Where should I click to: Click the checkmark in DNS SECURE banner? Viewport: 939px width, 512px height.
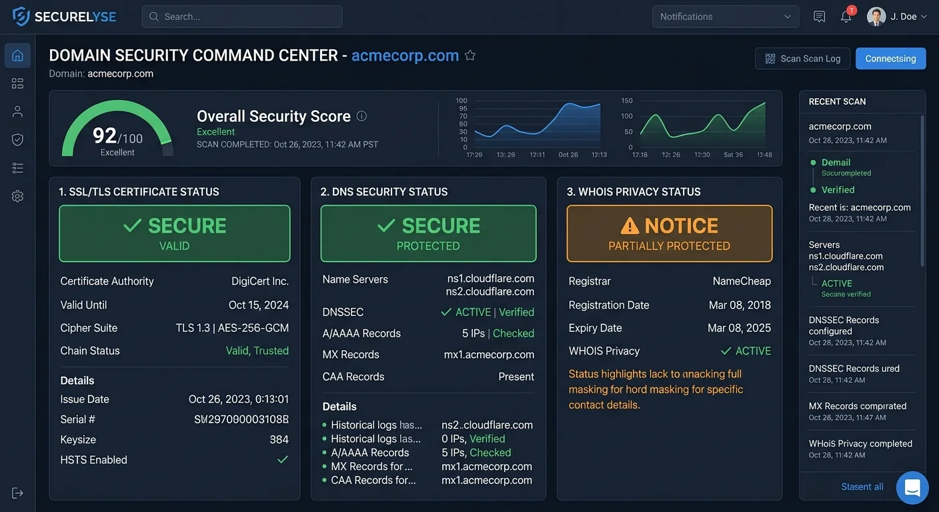[x=386, y=225]
